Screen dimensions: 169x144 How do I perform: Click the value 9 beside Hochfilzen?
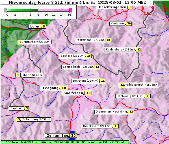[x=18, y=75]
